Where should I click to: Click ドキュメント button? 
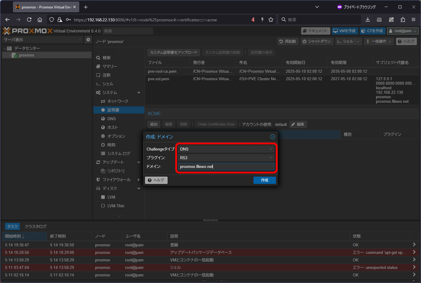point(316,31)
